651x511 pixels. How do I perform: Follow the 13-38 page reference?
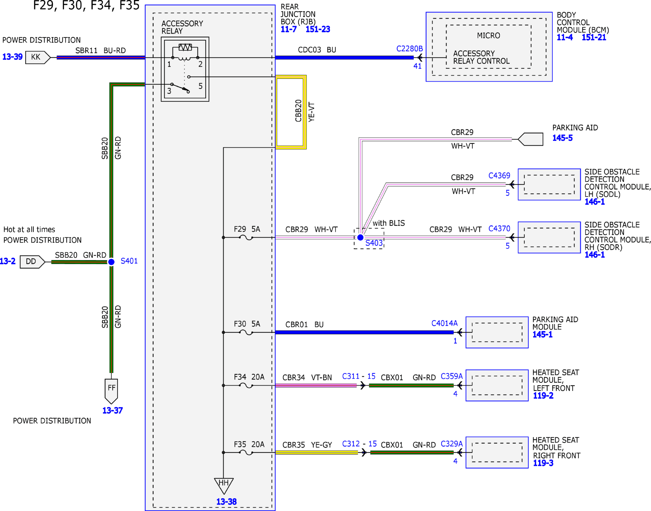[226, 502]
